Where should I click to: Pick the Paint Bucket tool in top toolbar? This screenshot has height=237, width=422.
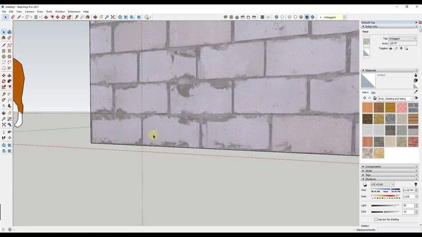pos(88,17)
